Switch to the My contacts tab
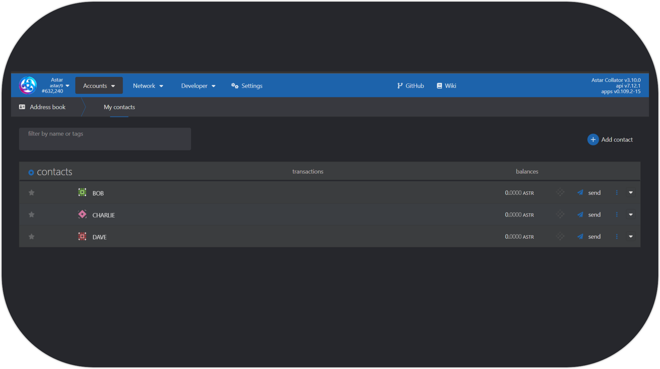Image resolution: width=660 pixels, height=369 pixels. pos(119,107)
